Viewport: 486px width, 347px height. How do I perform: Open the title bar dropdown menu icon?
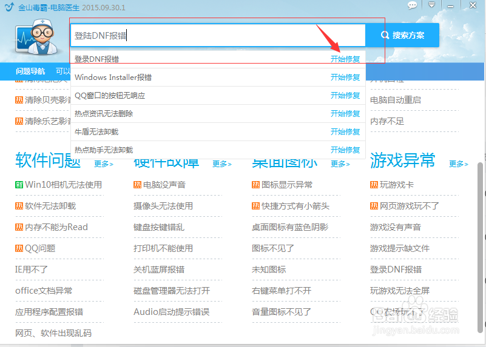[x=431, y=5]
